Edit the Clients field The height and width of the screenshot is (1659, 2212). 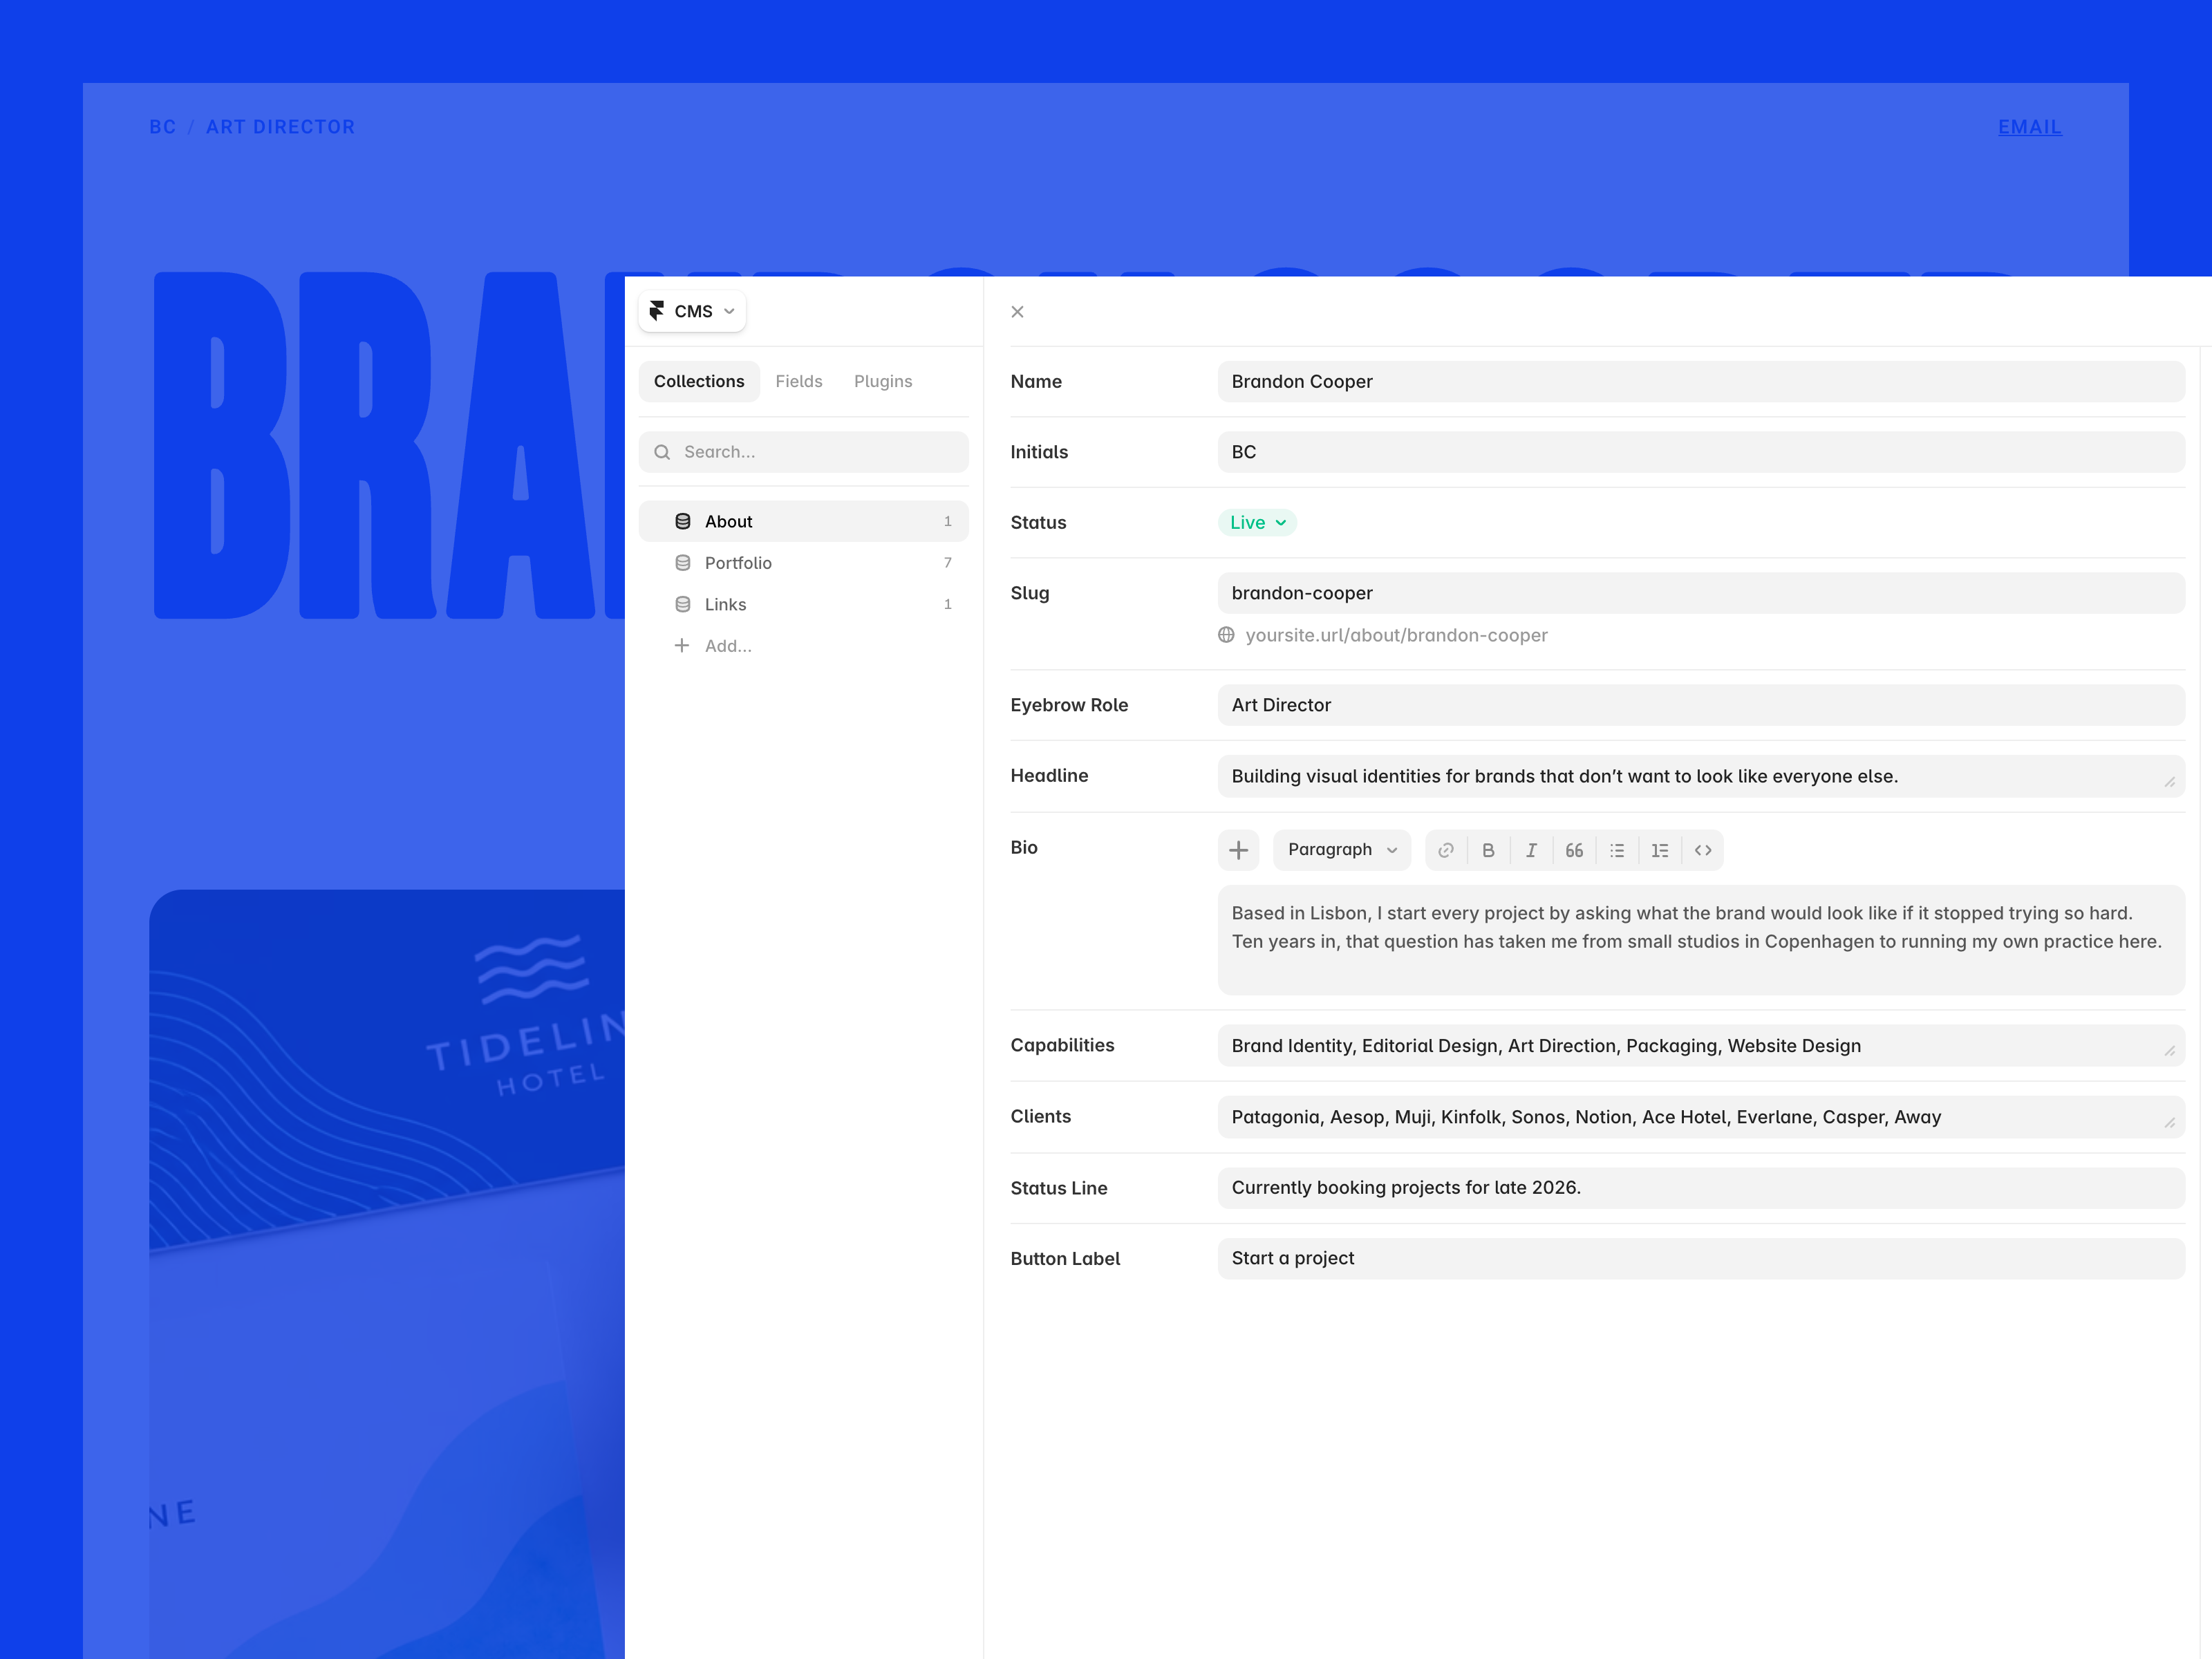(x=1701, y=1117)
